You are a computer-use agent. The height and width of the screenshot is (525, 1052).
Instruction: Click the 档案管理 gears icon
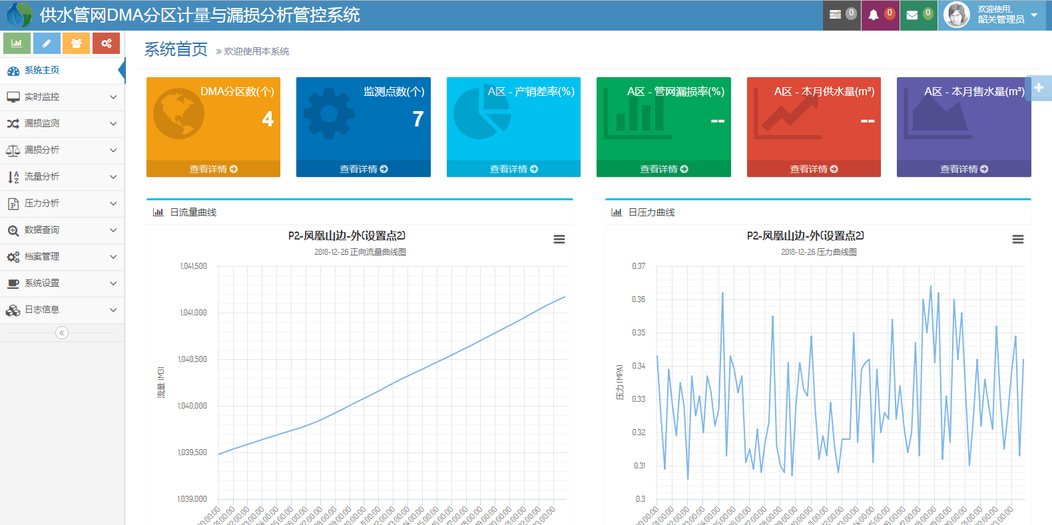13,258
